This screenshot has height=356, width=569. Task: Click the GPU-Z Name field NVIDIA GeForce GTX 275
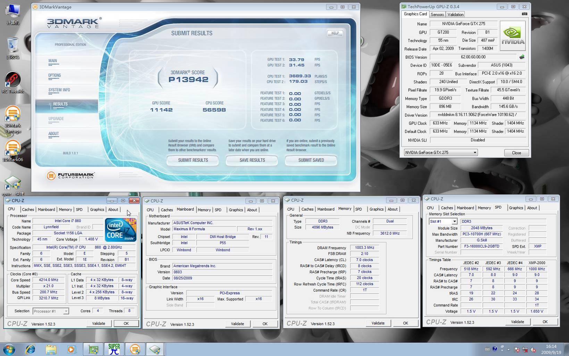tap(463, 24)
